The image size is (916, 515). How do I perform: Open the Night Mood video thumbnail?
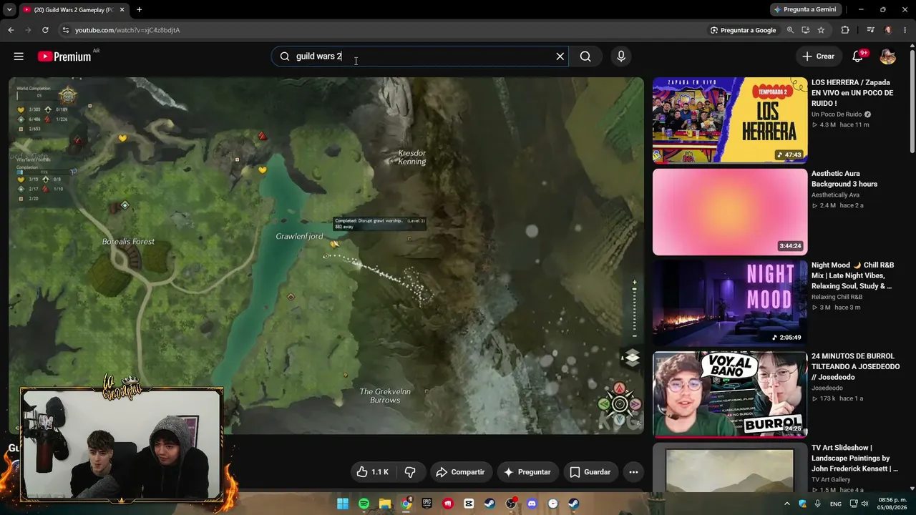pyautogui.click(x=730, y=303)
